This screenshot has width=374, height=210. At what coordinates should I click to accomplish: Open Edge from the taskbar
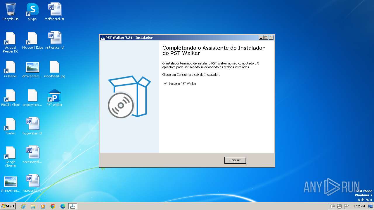click(x=63, y=206)
